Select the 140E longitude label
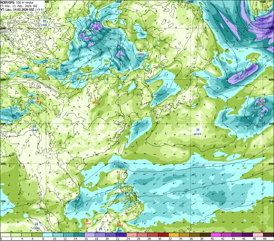This screenshot has width=274, height=241. pyautogui.click(x=190, y=2)
